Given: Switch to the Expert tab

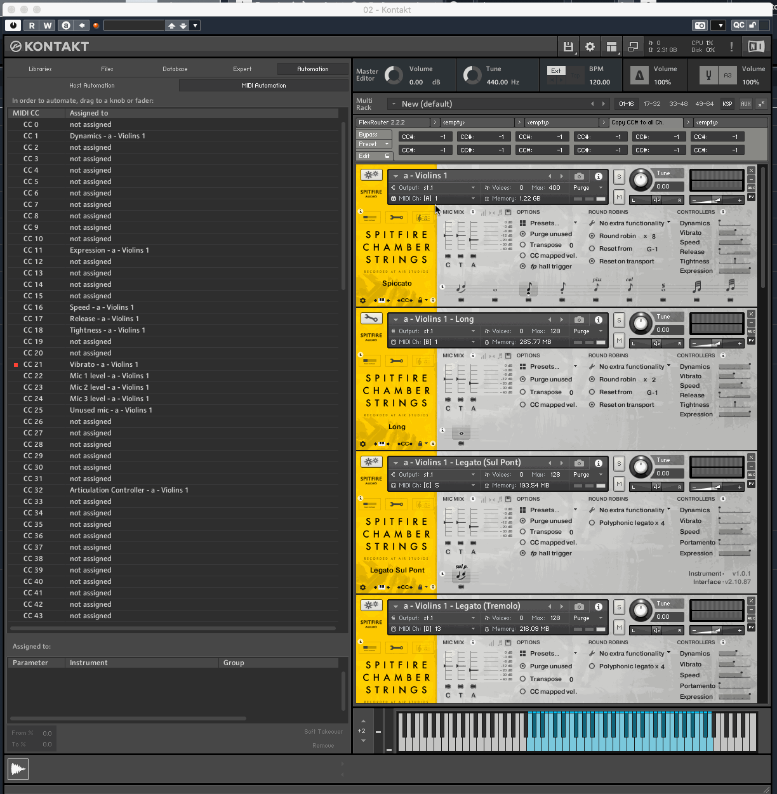Looking at the screenshot, I should click(242, 69).
